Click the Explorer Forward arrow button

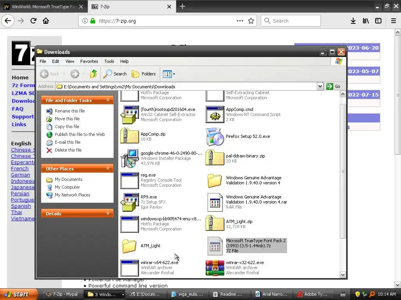pos(75,74)
